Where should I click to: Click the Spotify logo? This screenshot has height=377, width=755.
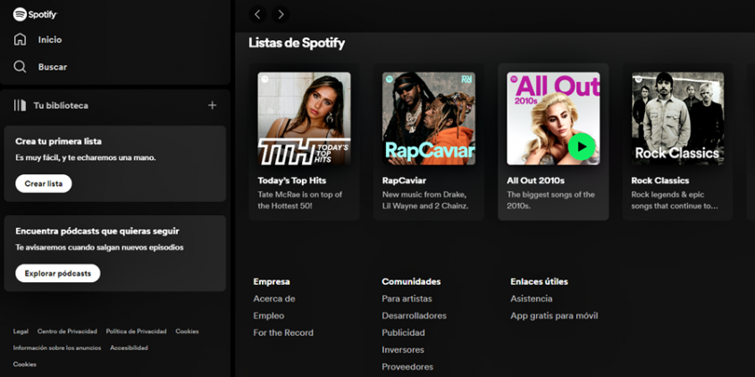click(35, 14)
